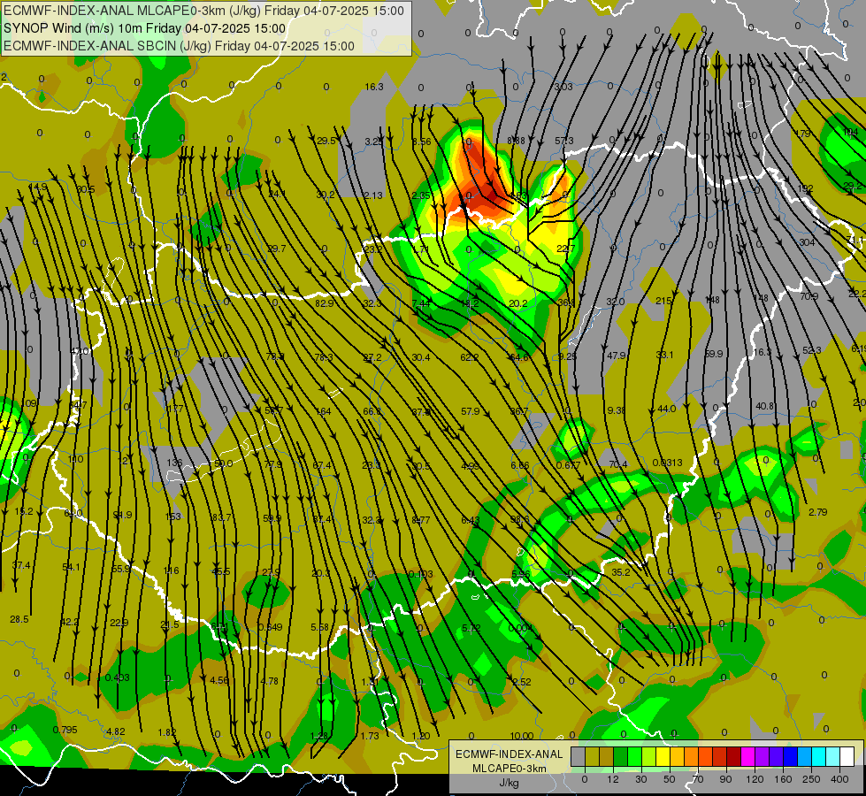The image size is (866, 796).
Task: Click the legend tick label '12'
Action: point(612,779)
